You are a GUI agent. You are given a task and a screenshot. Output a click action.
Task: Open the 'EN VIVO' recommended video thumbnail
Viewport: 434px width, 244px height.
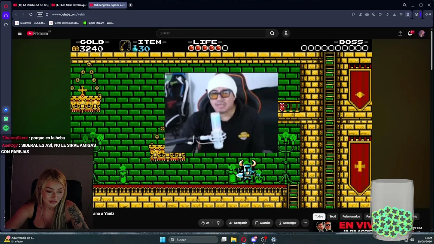coord(342,226)
